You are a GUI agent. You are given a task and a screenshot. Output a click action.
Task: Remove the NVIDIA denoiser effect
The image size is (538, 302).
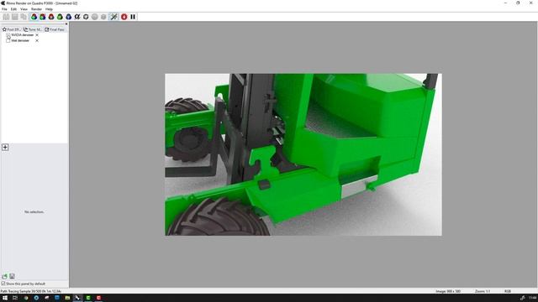pos(37,35)
